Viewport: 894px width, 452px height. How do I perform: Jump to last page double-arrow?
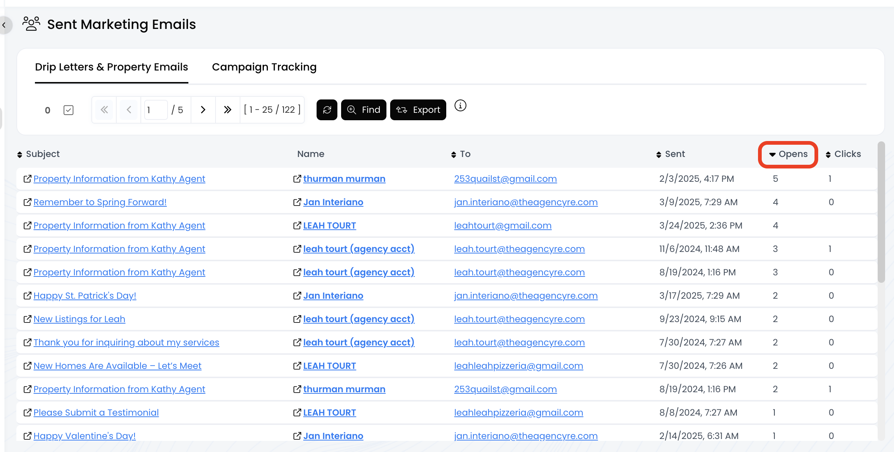click(x=227, y=110)
